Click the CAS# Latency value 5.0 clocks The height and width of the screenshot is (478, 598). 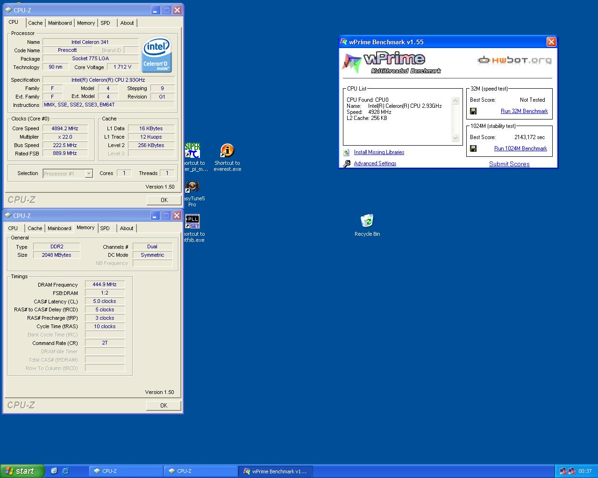click(x=105, y=301)
